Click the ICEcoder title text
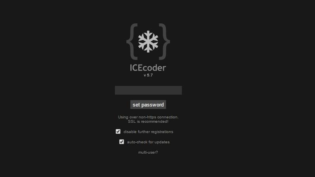The width and height of the screenshot is (315, 177). pyautogui.click(x=148, y=68)
